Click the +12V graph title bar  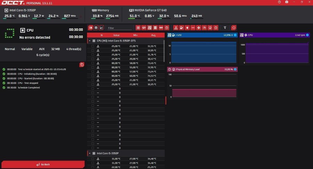[202, 35]
